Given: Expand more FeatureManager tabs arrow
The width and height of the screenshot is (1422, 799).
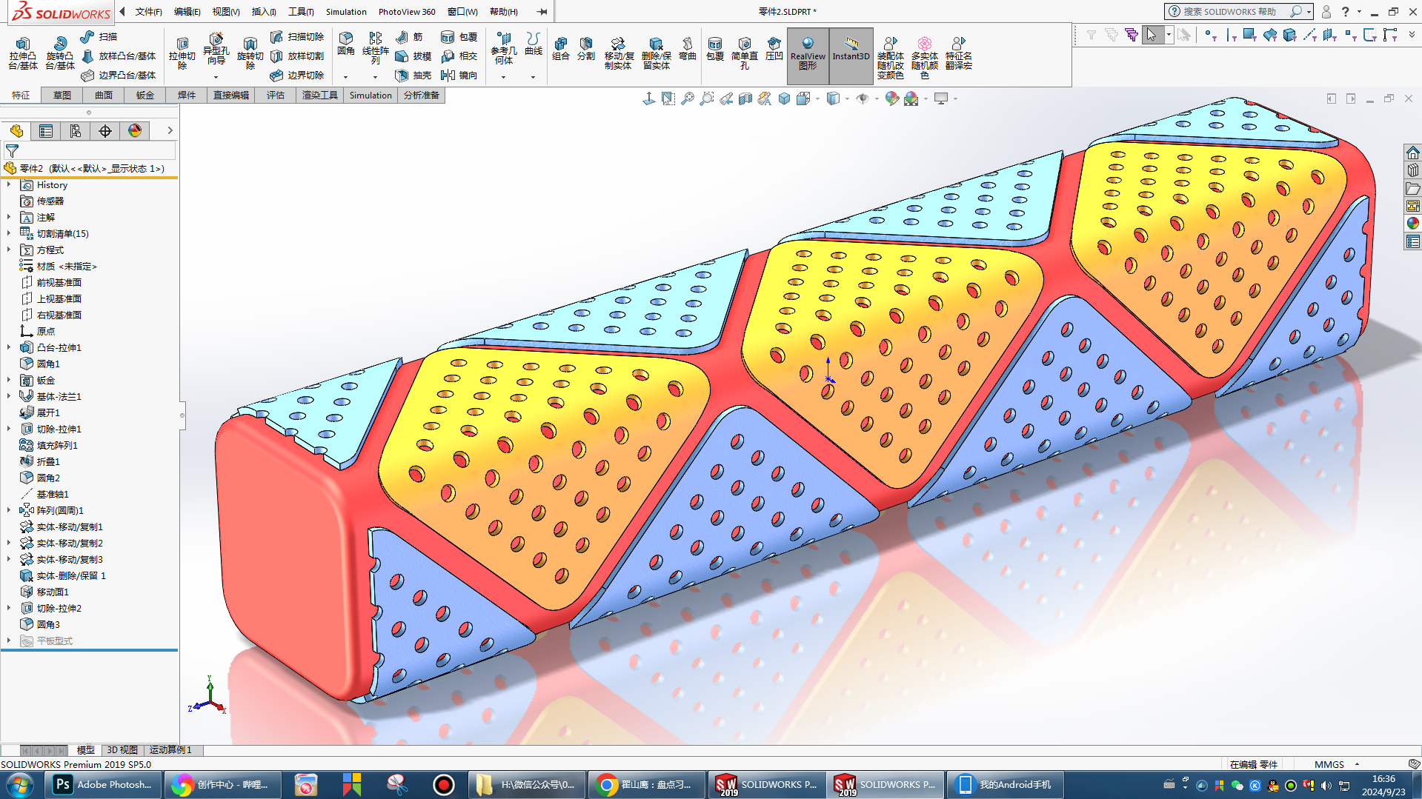Looking at the screenshot, I should point(170,131).
